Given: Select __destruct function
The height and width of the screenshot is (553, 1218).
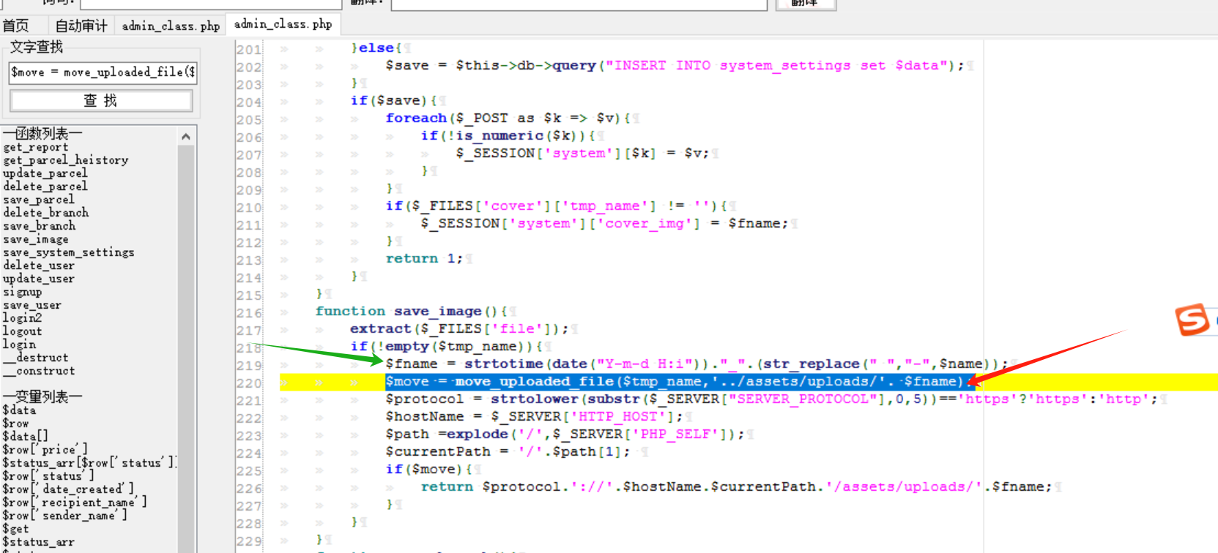Looking at the screenshot, I should click(35, 358).
